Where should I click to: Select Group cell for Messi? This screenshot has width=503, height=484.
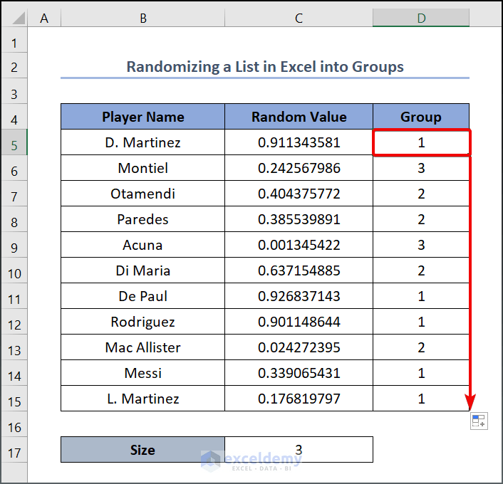[x=421, y=373]
